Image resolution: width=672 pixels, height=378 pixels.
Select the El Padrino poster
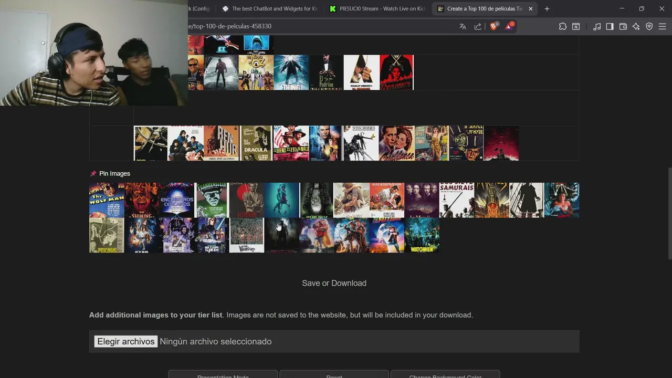[x=326, y=72]
